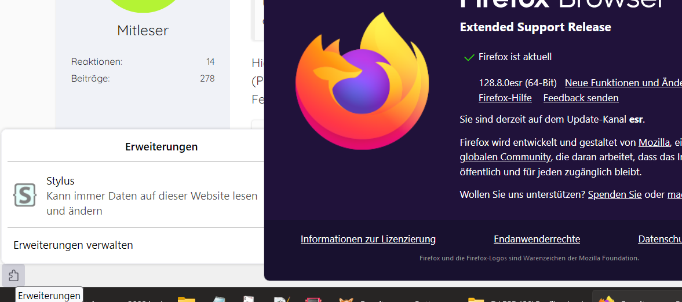Click Feedback senden link

click(581, 98)
